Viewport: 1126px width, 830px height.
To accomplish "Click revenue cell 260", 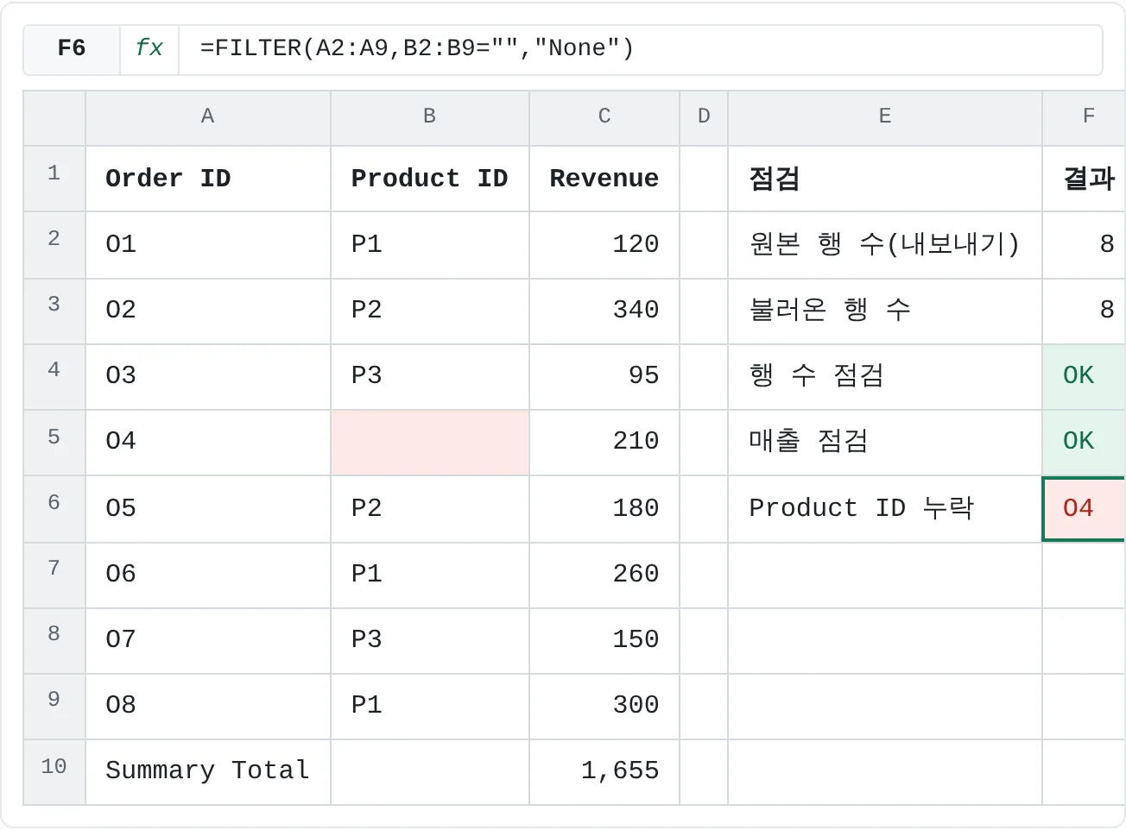I will tap(604, 575).
